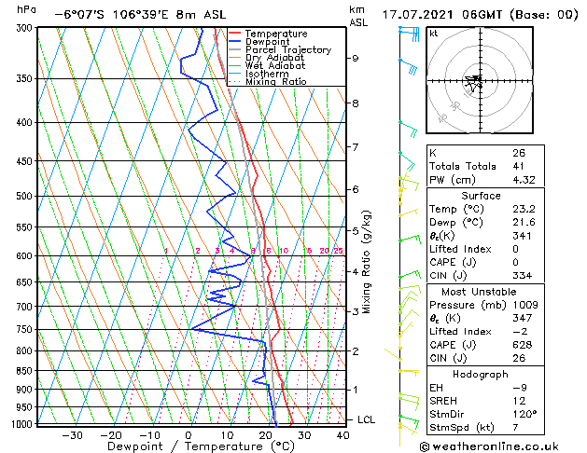Screen dimensions: 587x453
Task: Click the weatheronline.co.uk copyright text
Action: pyautogui.click(x=489, y=446)
